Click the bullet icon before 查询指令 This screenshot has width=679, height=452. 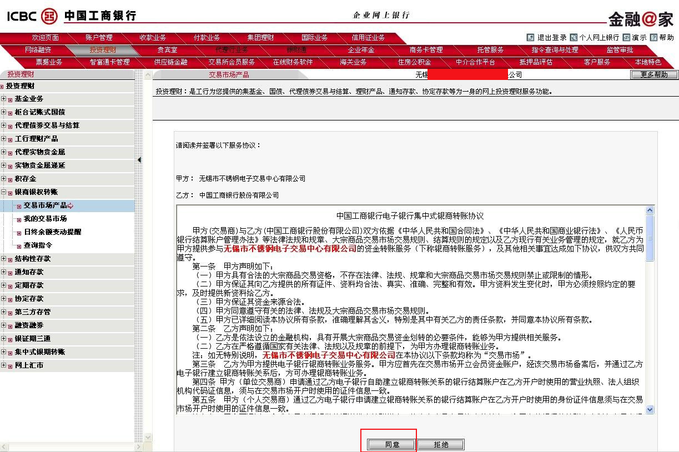tap(19, 246)
